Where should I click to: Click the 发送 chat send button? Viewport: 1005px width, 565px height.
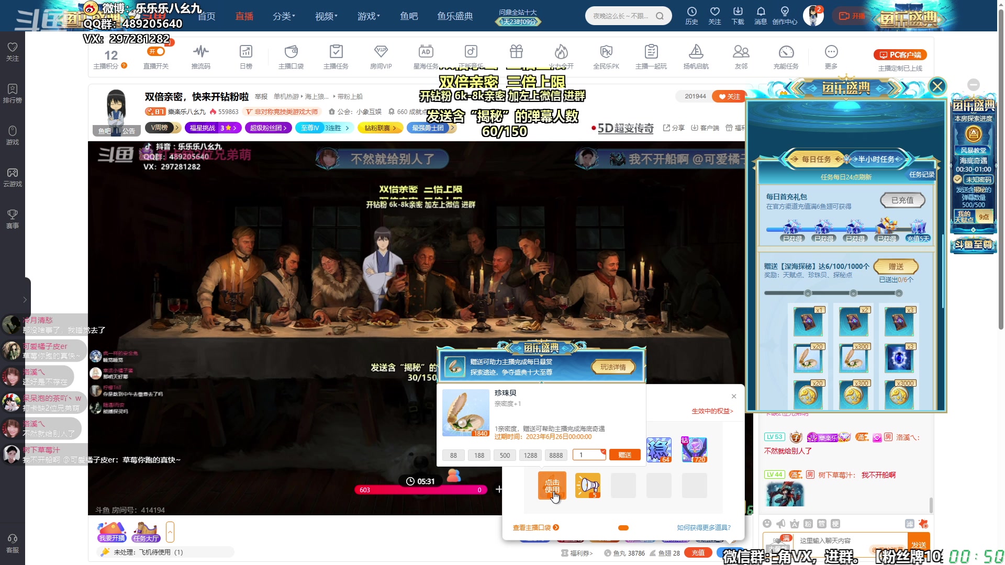coord(919,545)
